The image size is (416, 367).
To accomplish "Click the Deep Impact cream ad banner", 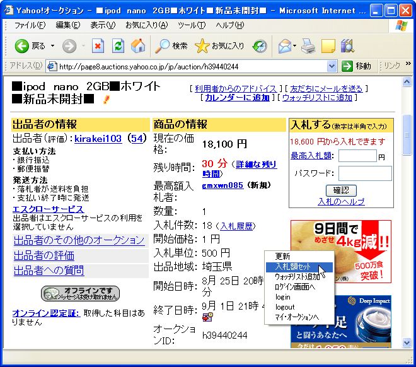I will 341,322.
